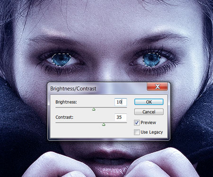Enable the Use Legacy checkbox
The height and width of the screenshot is (177, 213).
click(x=137, y=132)
